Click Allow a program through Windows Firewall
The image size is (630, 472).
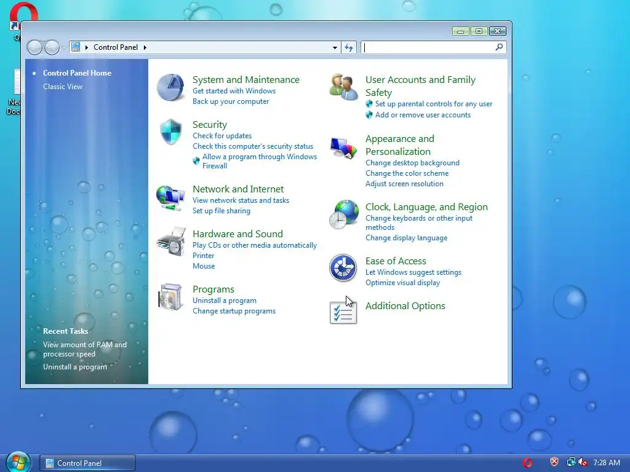pos(260,161)
